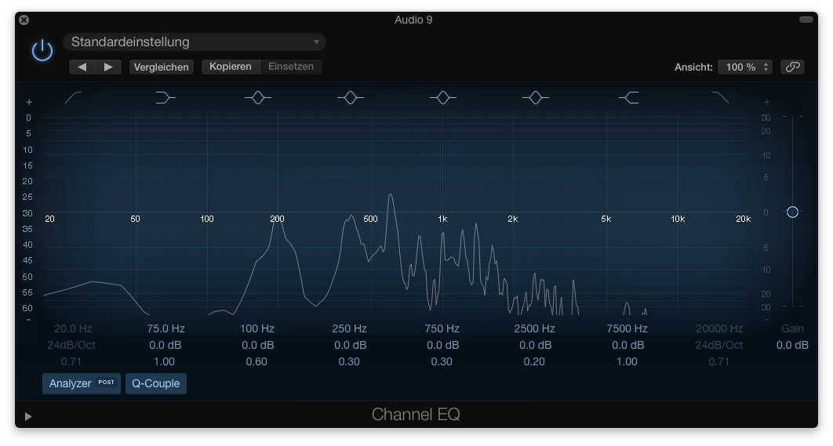Click the 1.00 Q value under 75.0 Hz

(x=164, y=361)
